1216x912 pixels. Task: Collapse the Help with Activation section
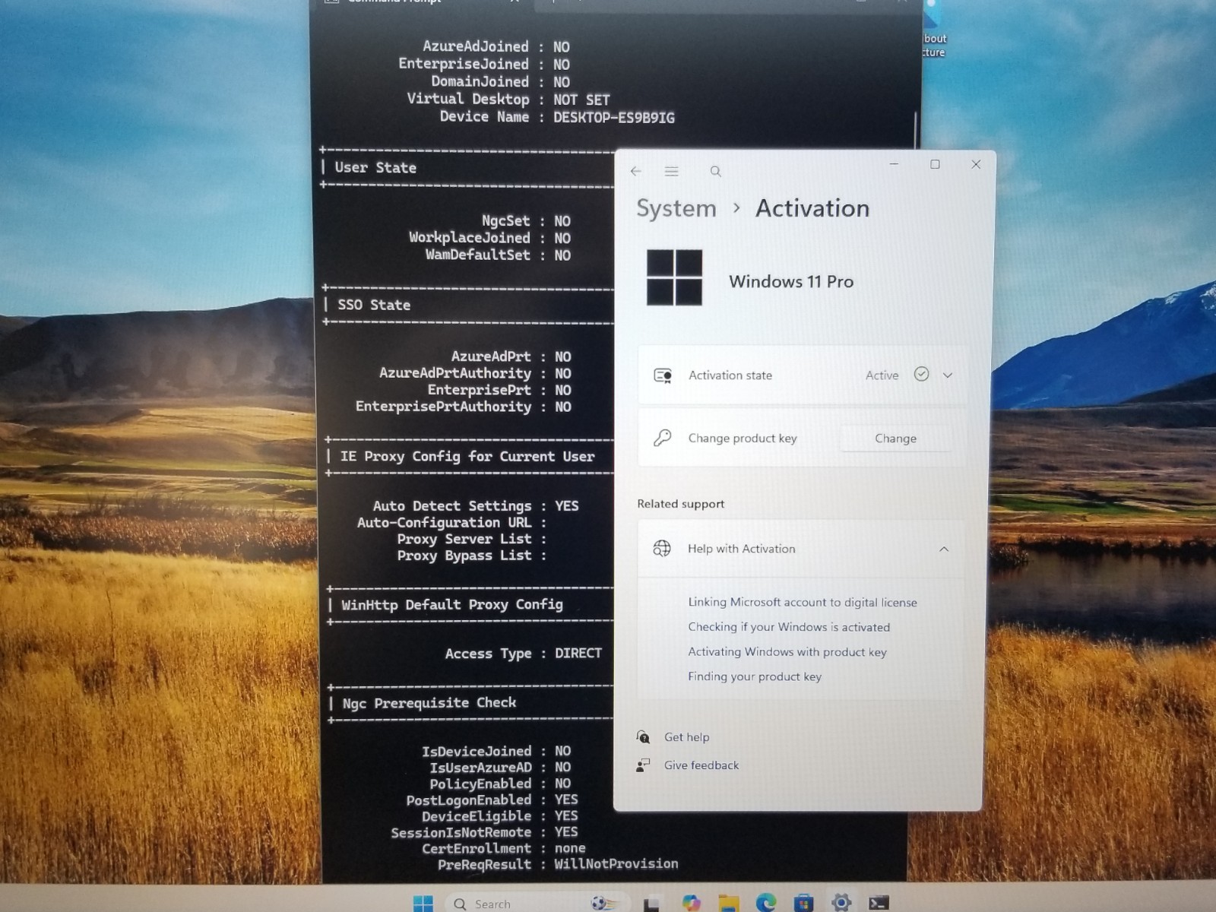[944, 549]
